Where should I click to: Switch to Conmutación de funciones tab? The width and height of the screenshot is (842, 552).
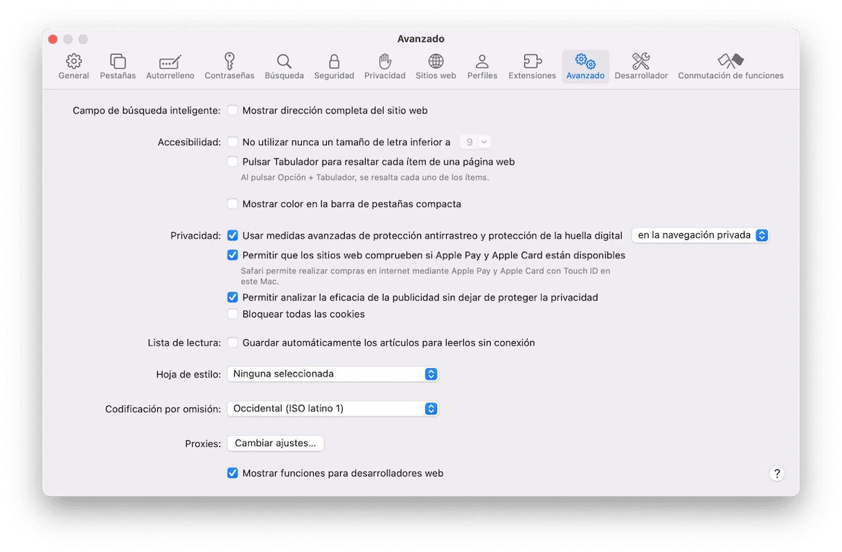point(731,67)
